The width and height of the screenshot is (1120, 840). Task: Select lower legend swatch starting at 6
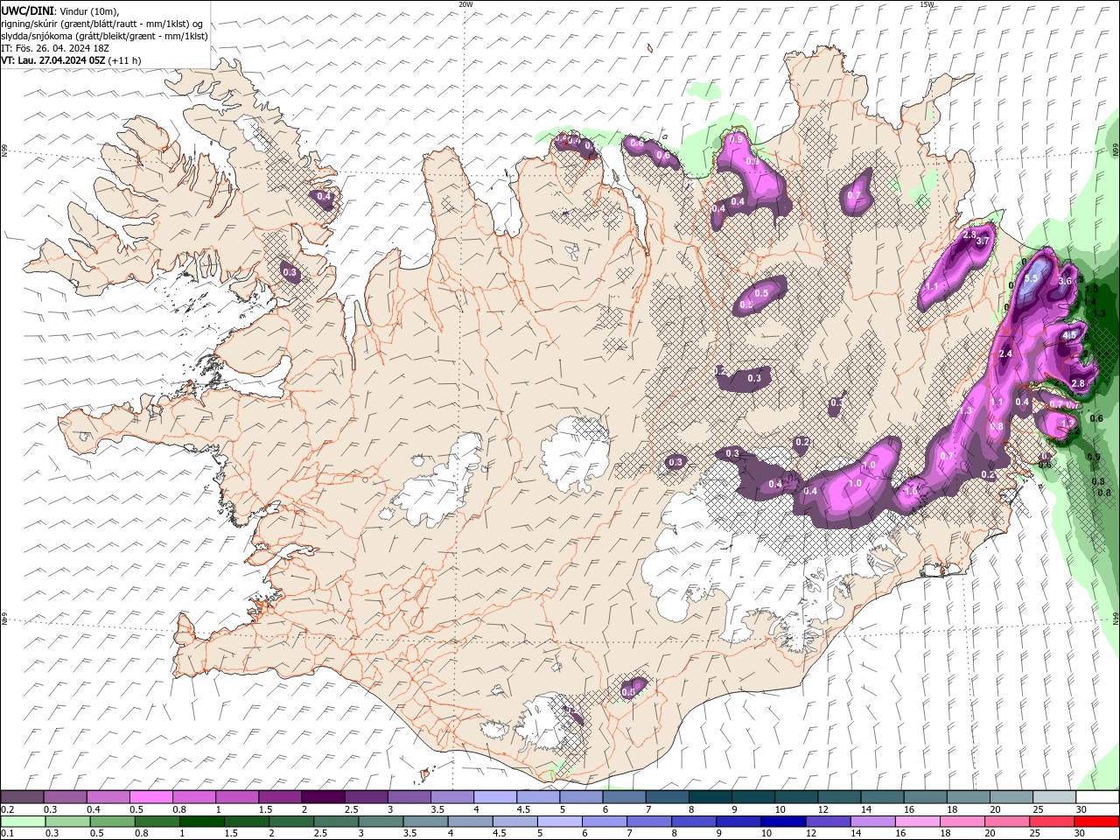[605, 822]
